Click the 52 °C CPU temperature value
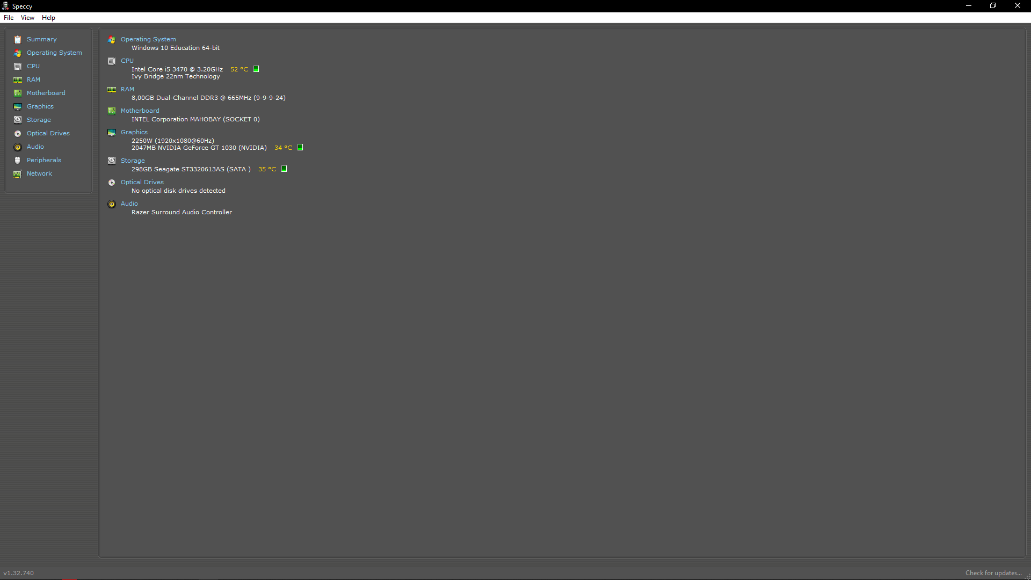 click(239, 69)
